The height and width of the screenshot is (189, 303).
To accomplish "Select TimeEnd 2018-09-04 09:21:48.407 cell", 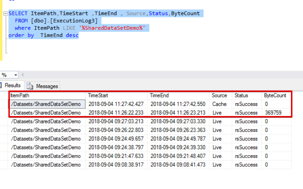I will point(178,156).
